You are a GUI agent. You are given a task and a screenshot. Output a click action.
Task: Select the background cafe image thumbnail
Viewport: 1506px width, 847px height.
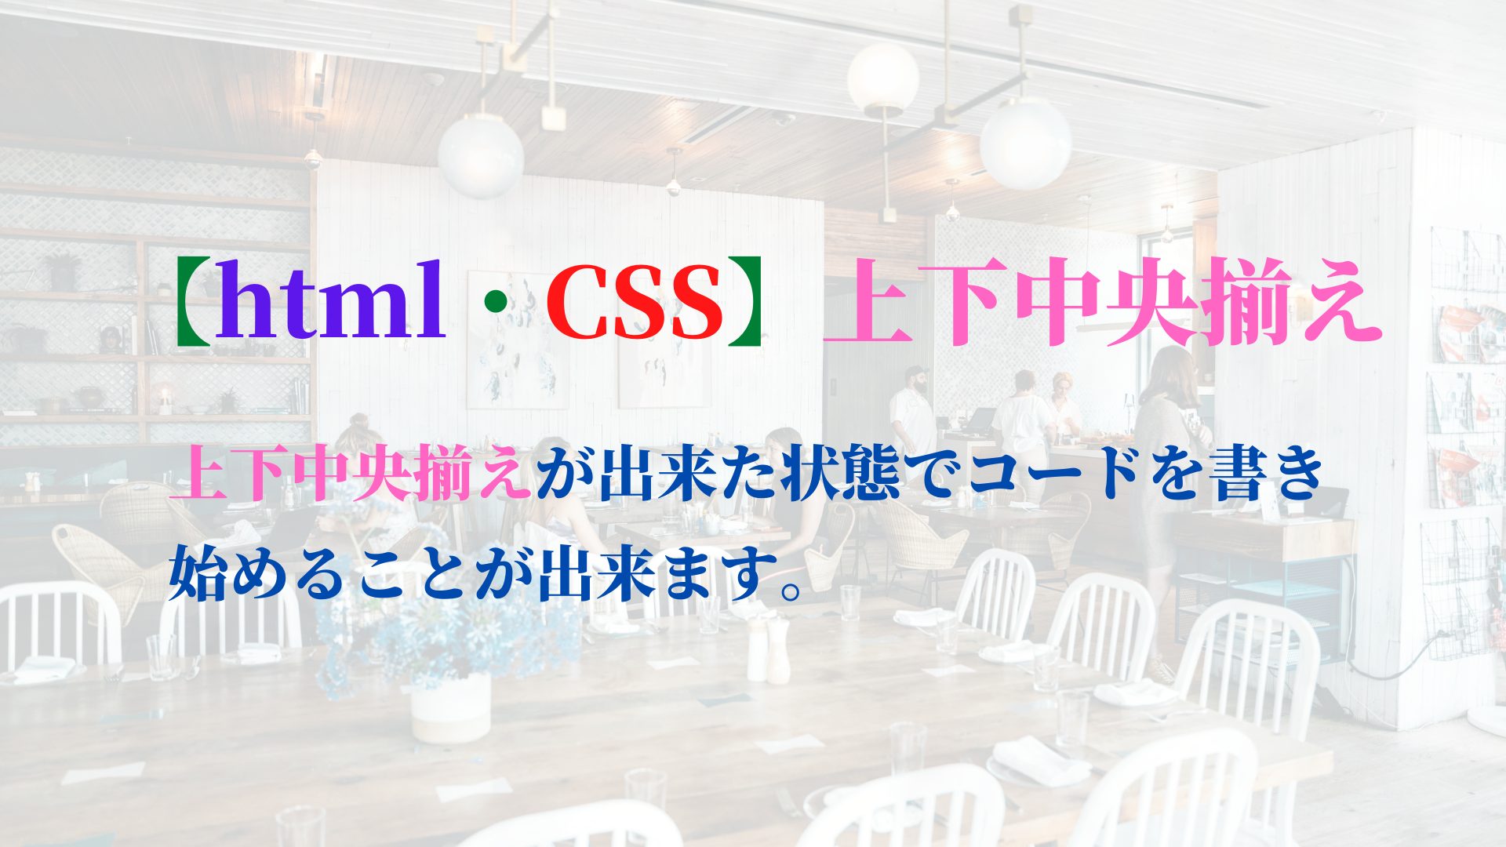click(x=753, y=423)
